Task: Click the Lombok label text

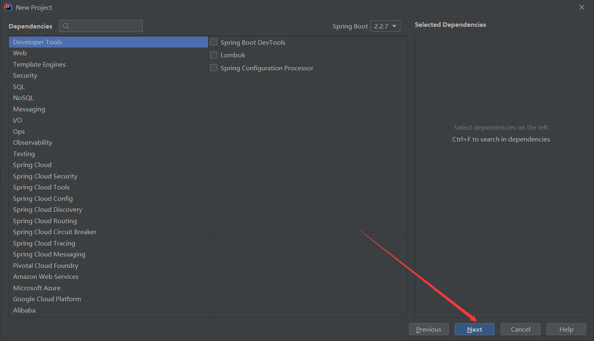Action: coord(233,55)
